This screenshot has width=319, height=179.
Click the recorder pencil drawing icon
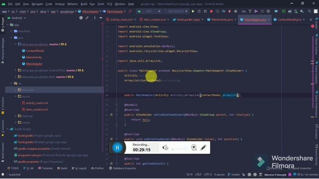point(203,148)
